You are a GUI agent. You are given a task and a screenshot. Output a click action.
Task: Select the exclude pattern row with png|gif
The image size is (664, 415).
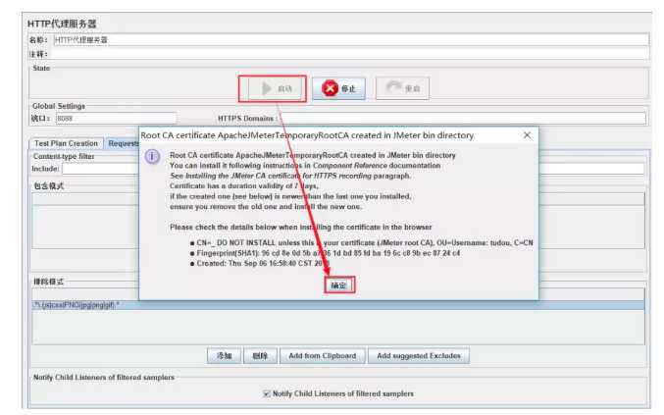[x=338, y=305]
